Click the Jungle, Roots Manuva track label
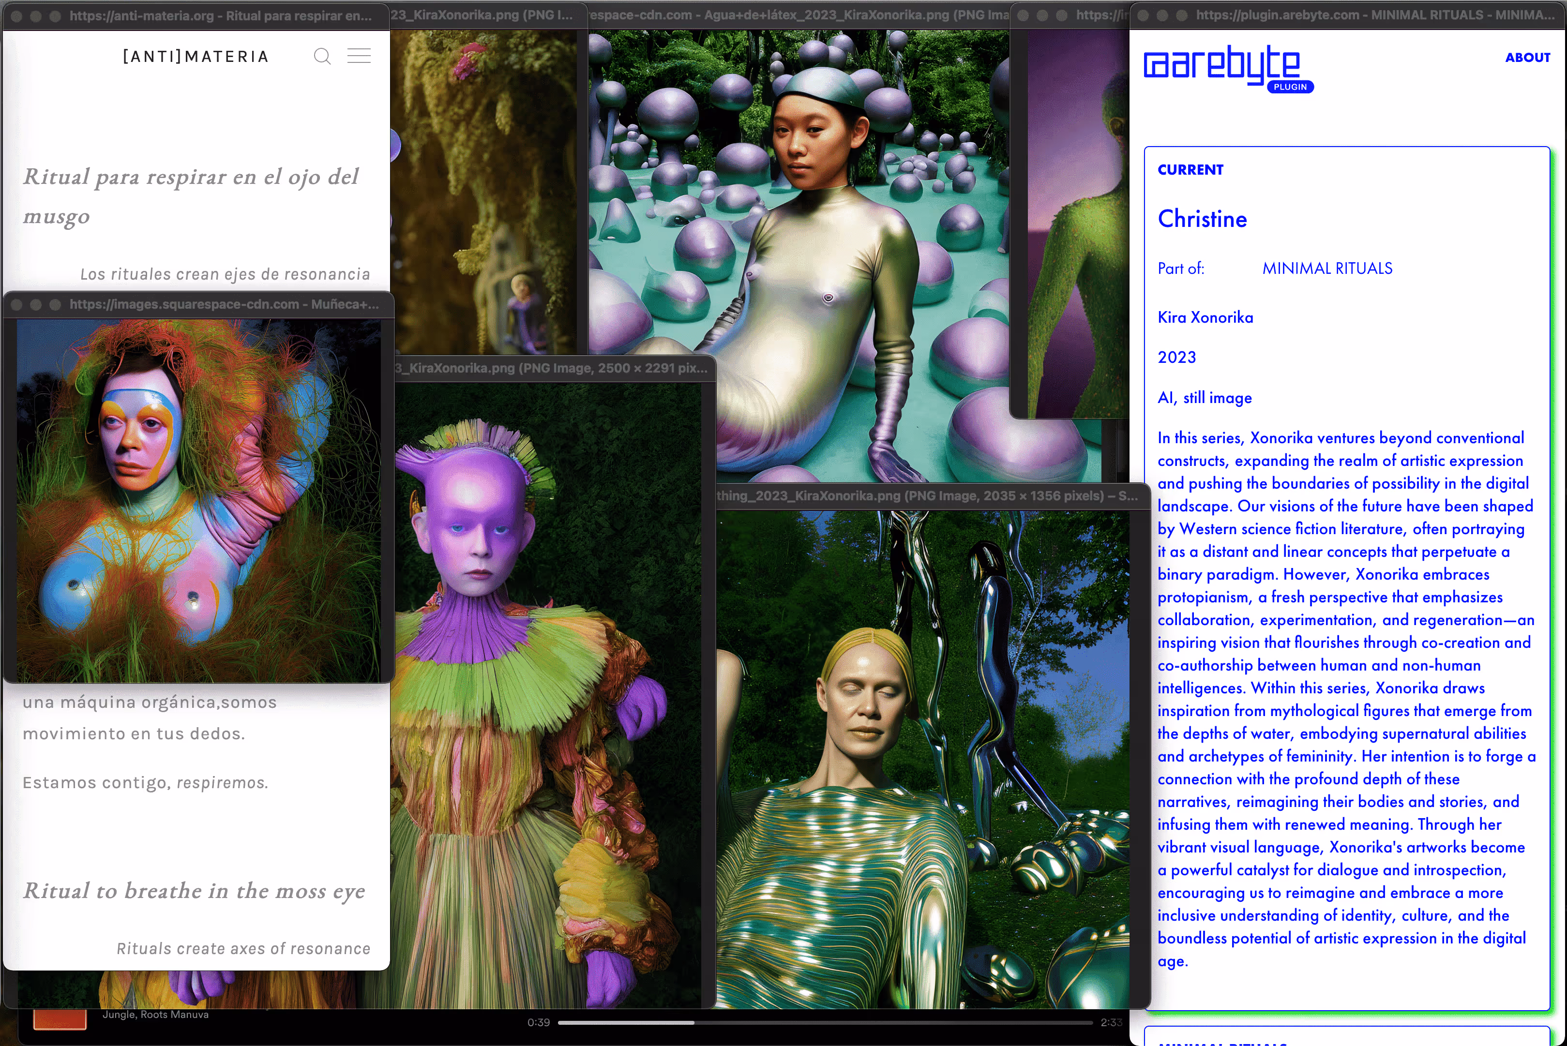 click(155, 1015)
